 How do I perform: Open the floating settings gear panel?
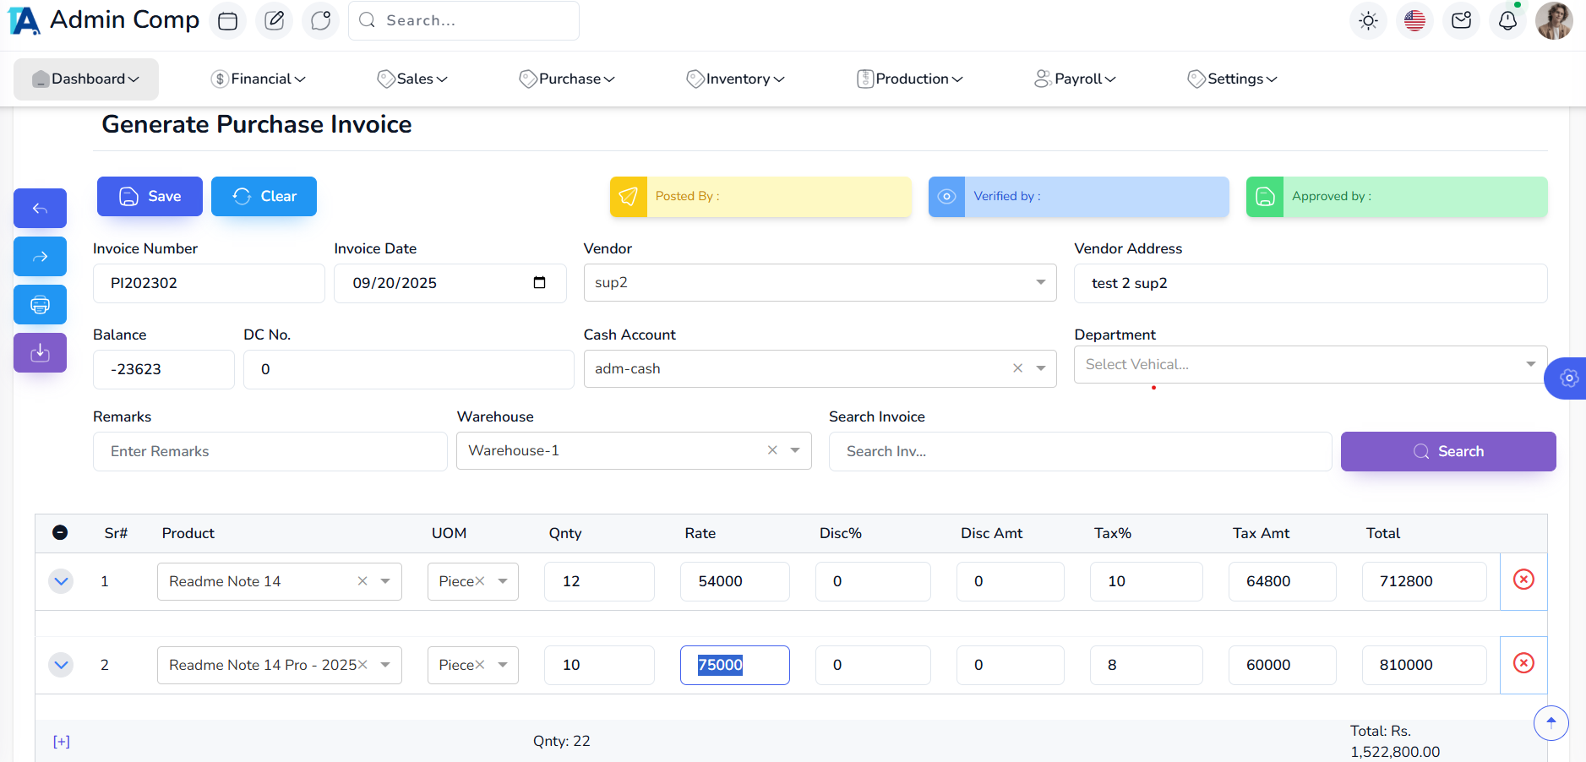tap(1568, 378)
